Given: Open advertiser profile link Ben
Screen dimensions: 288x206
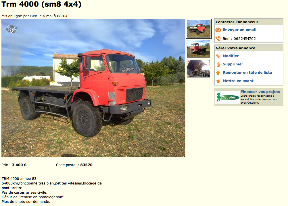Looking at the screenshot, I should click(34, 16).
